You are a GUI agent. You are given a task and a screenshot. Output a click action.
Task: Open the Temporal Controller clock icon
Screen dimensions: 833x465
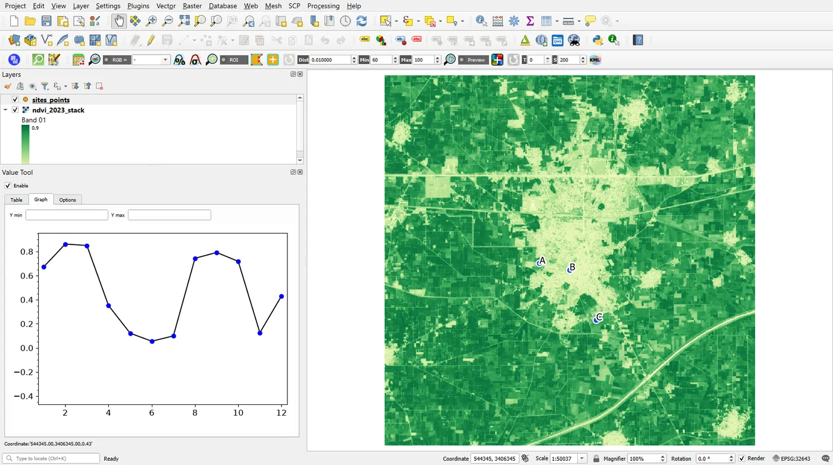pos(346,21)
